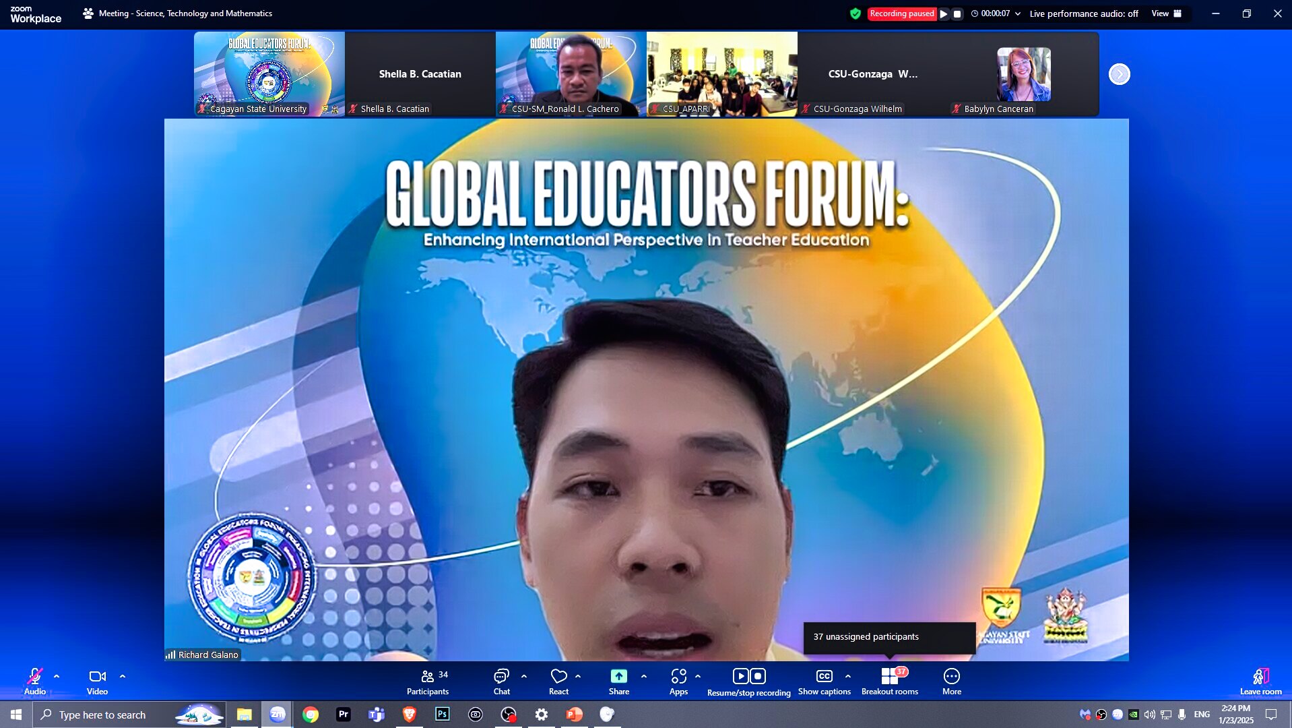Image resolution: width=1292 pixels, height=728 pixels.
Task: Expand audio options arrow next to Audio
Action: (x=57, y=676)
